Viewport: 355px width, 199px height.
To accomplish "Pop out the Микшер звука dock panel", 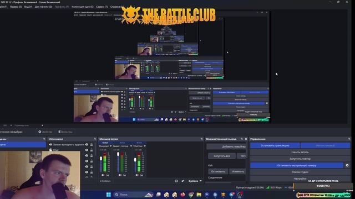I will tap(201, 139).
